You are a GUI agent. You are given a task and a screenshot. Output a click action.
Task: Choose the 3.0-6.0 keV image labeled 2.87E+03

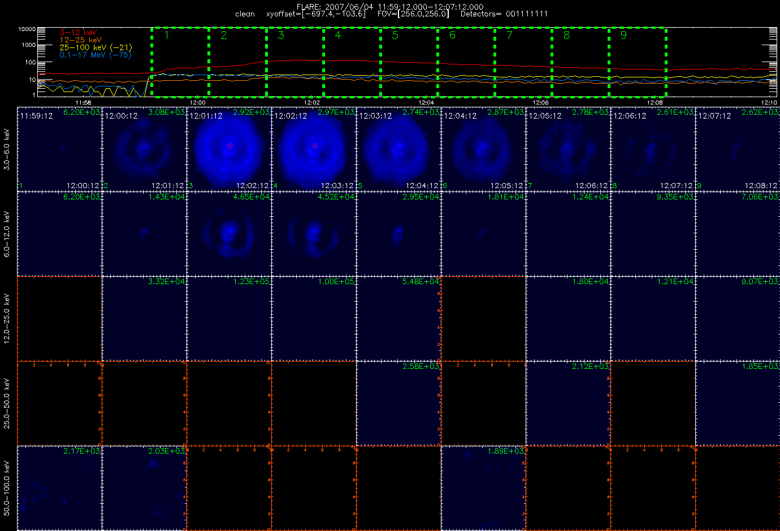484,149
